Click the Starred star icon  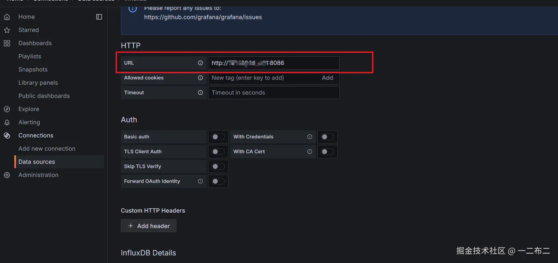pyautogui.click(x=7, y=30)
